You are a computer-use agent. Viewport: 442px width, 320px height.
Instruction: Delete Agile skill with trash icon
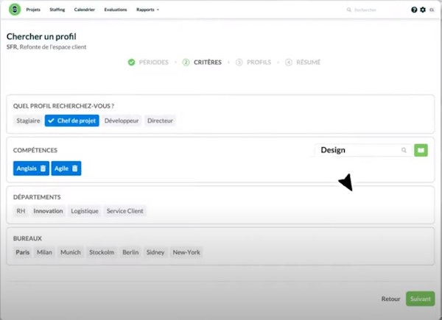pyautogui.click(x=74, y=168)
